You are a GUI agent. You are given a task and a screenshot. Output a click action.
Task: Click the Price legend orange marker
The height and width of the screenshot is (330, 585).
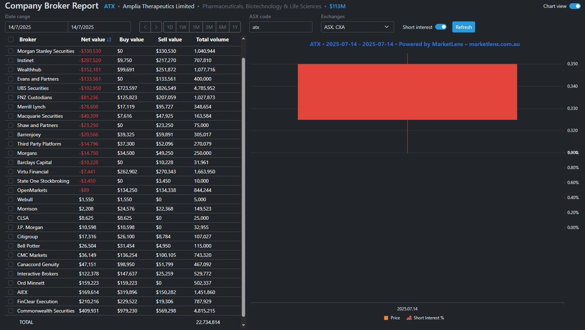[x=386, y=318]
